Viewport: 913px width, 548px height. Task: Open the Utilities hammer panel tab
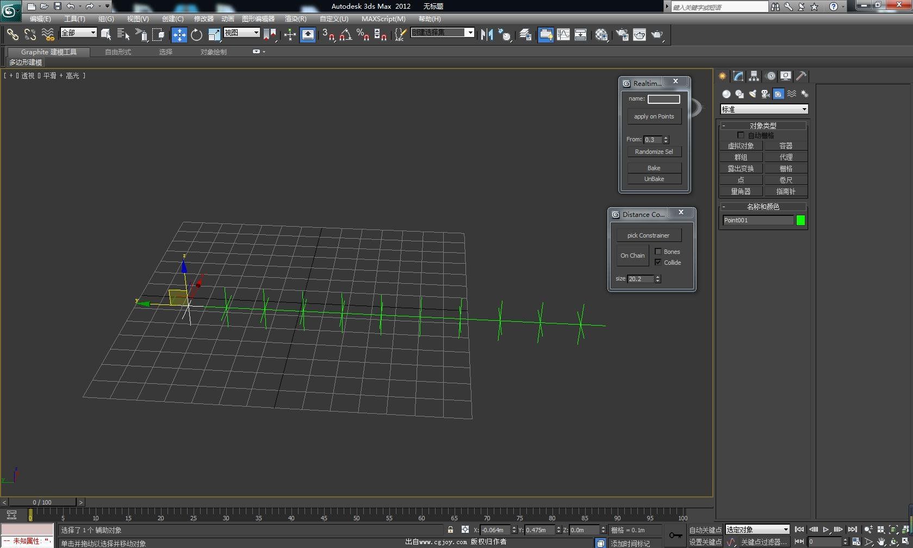pos(801,76)
